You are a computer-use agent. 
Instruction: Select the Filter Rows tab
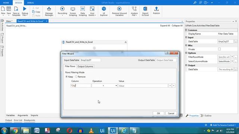tap(70, 66)
